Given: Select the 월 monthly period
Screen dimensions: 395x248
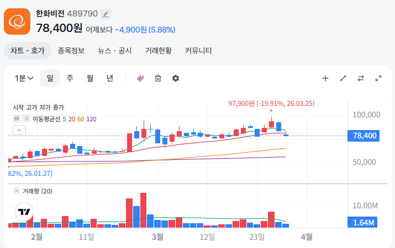Looking at the screenshot, I should 90,78.
